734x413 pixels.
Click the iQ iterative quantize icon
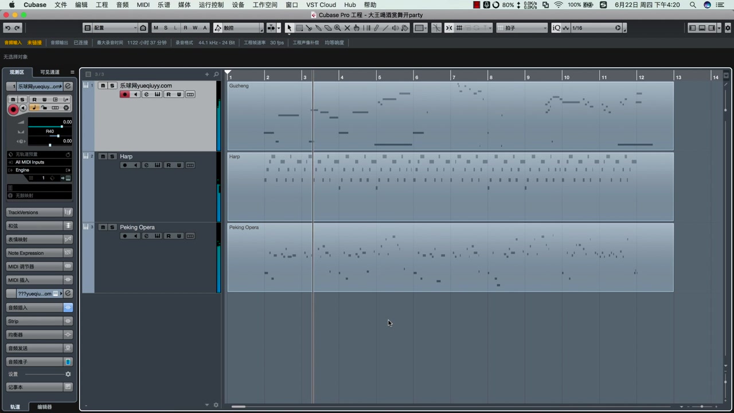click(556, 28)
